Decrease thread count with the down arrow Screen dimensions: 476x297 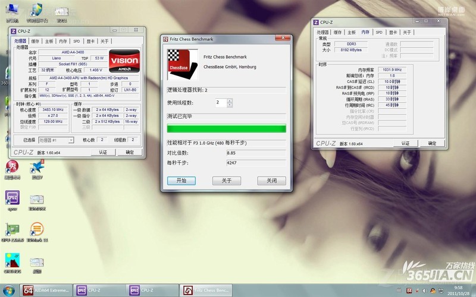[x=230, y=105]
